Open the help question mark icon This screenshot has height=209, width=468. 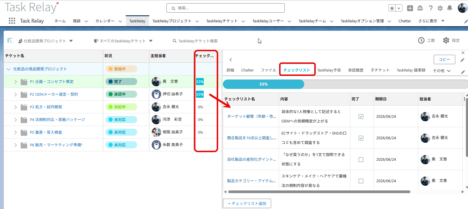click(x=431, y=8)
